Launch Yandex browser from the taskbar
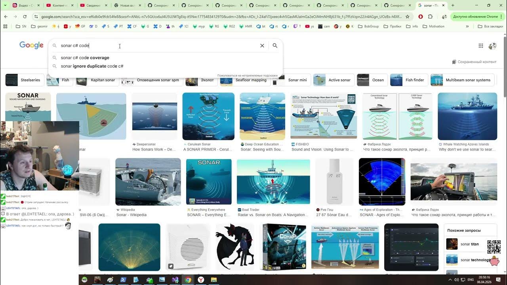 point(201,280)
